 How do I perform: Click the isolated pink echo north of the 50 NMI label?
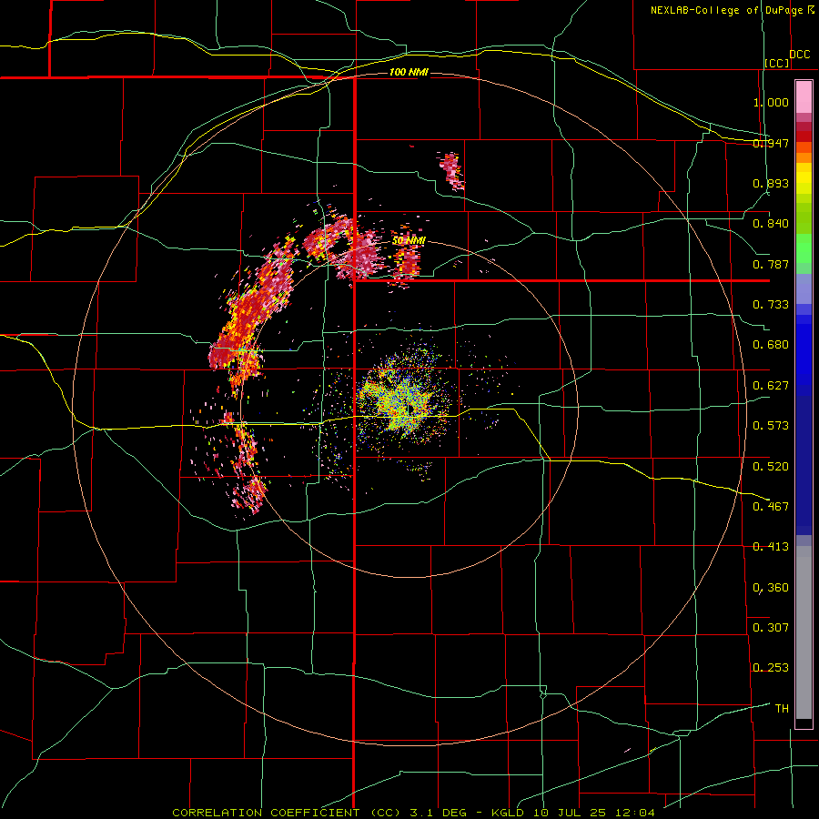[451, 171]
